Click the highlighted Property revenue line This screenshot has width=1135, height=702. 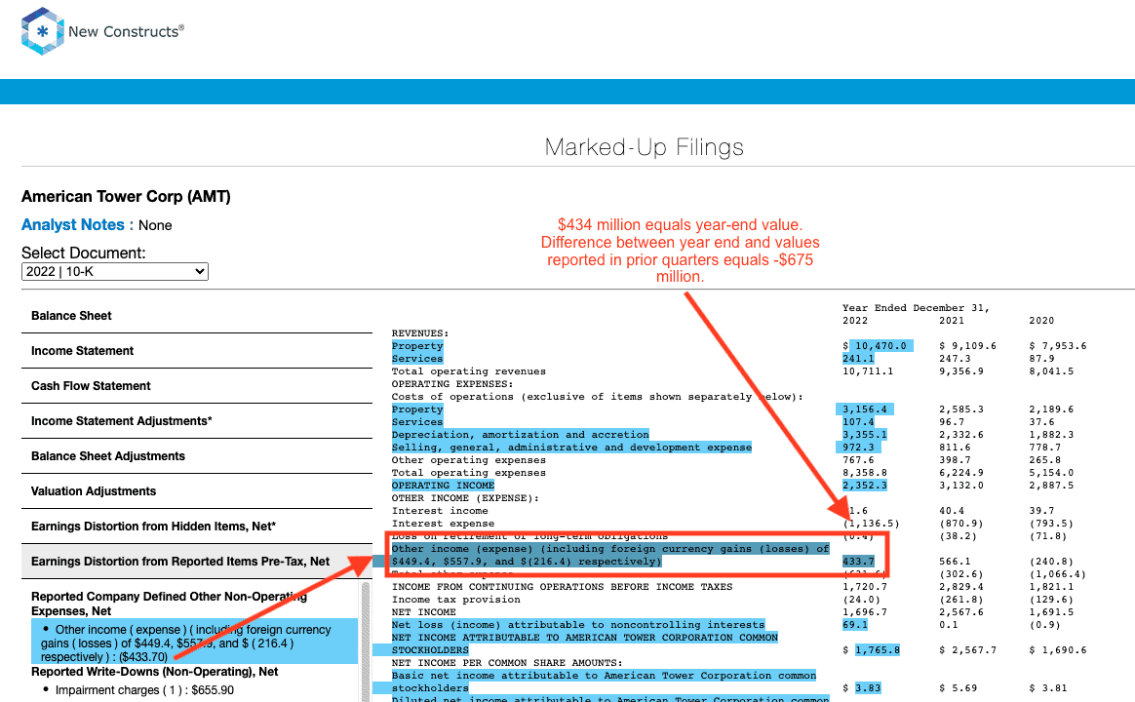(x=417, y=346)
